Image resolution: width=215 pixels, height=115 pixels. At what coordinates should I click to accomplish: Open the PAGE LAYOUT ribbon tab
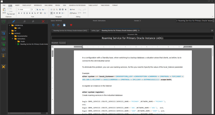click(x=27, y=5)
